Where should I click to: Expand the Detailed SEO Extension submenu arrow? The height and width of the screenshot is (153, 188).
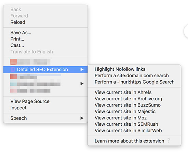[82, 69]
